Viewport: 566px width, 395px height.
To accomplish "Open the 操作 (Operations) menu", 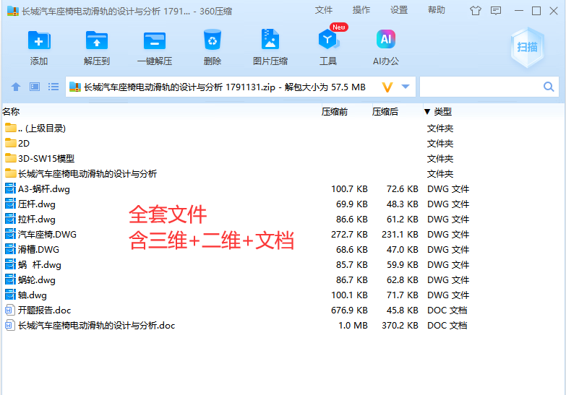I will (x=361, y=10).
